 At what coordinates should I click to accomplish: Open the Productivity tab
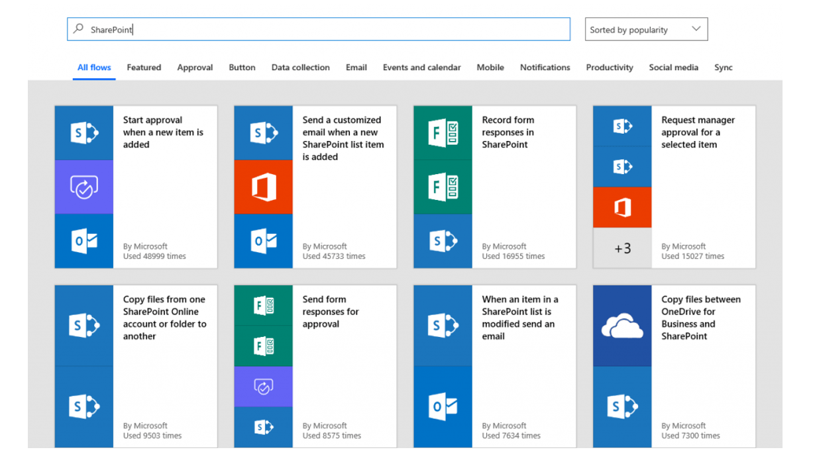[610, 68]
